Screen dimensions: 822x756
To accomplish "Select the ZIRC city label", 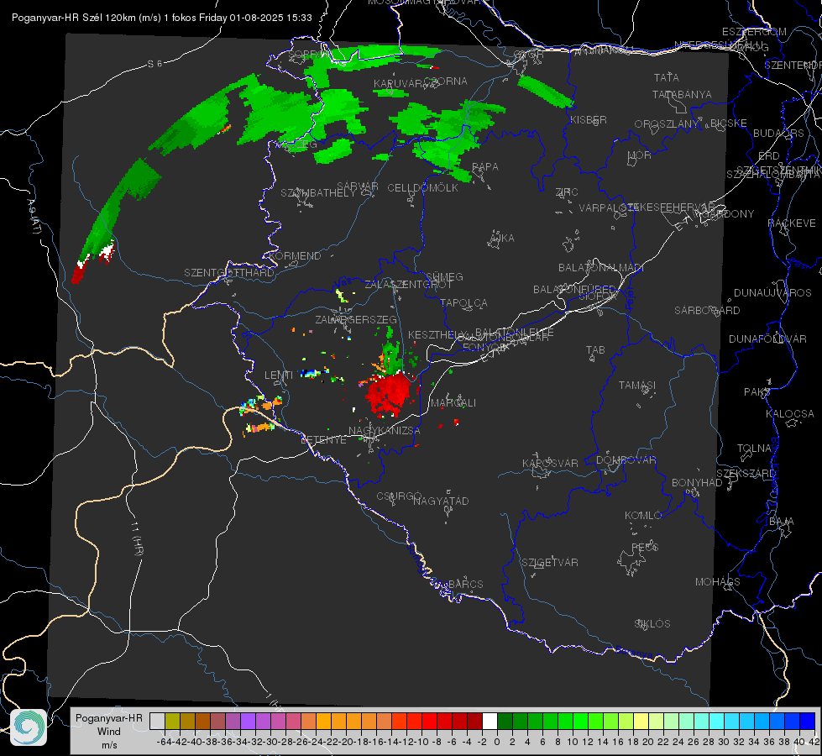I will (568, 192).
